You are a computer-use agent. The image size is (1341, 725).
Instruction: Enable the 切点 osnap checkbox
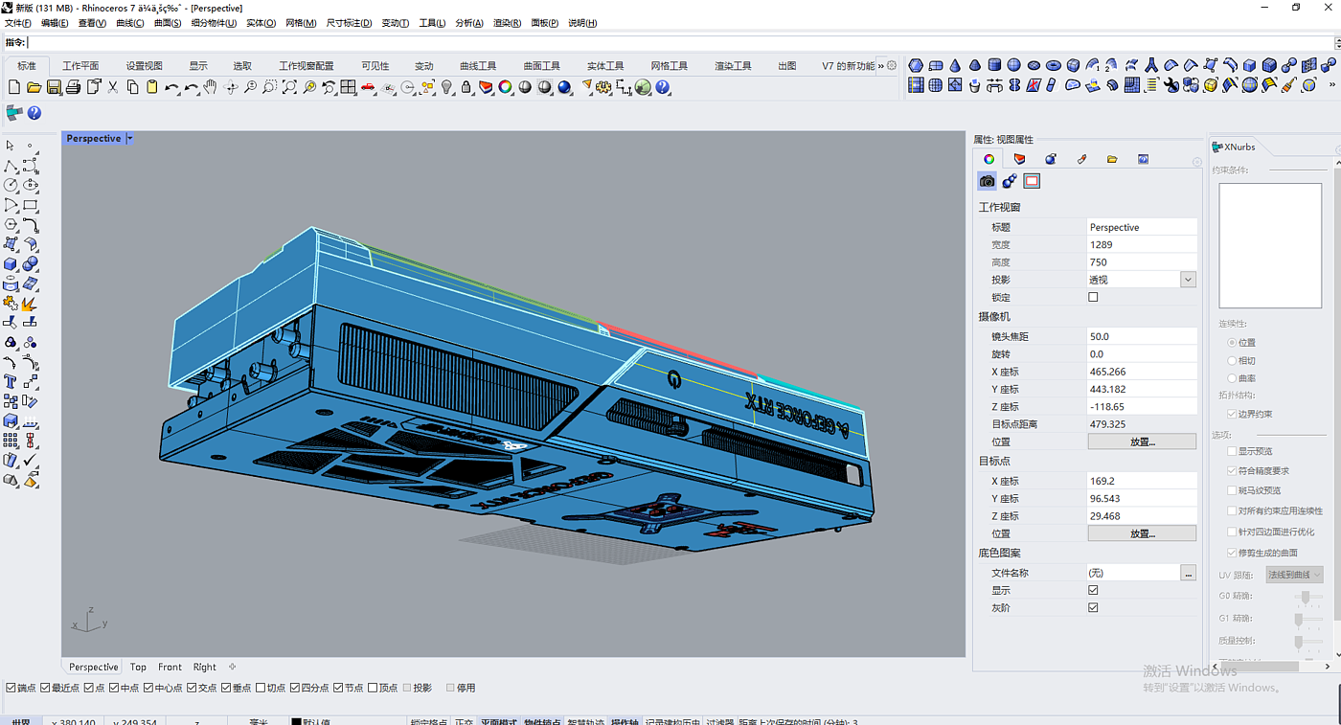pos(261,688)
